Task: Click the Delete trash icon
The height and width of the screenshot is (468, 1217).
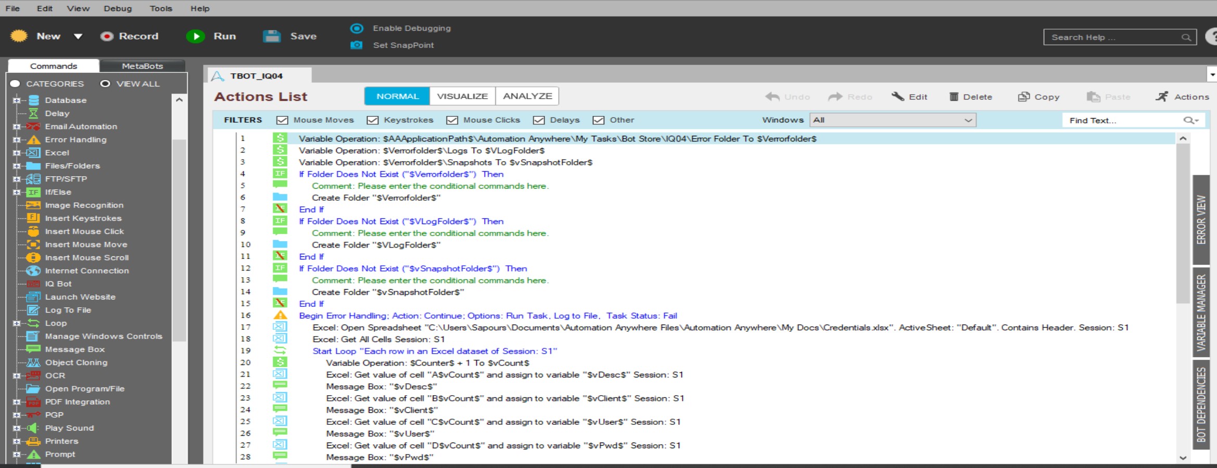Action: [954, 97]
